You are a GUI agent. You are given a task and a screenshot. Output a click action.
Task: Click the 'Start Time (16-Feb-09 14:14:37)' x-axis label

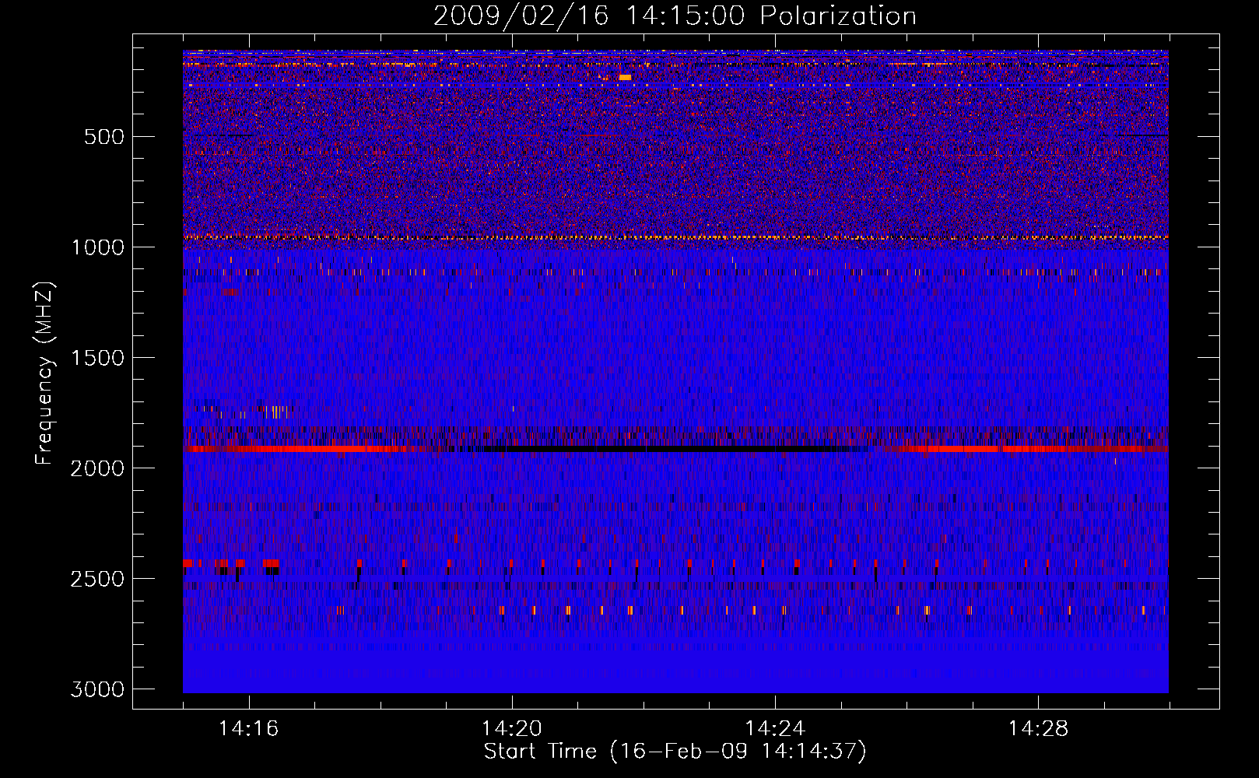click(675, 752)
